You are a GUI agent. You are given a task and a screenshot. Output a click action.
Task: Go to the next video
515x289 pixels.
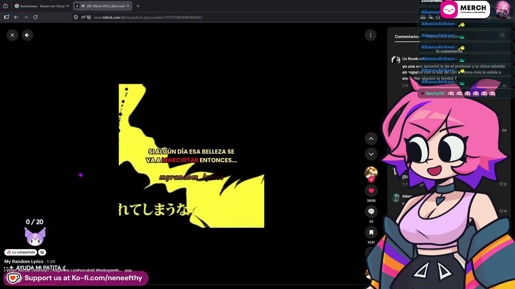click(371, 154)
